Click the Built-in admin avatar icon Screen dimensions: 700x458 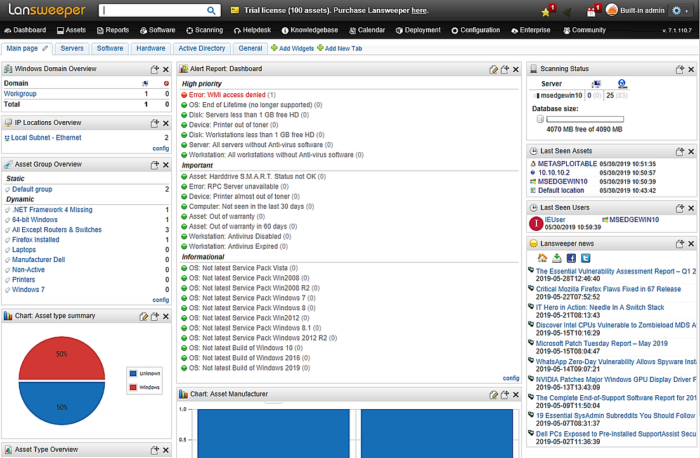pos(612,10)
